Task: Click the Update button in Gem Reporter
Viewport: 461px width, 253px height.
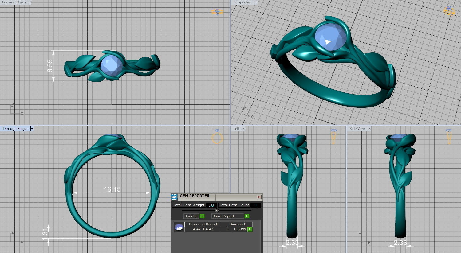Action: coord(191,216)
